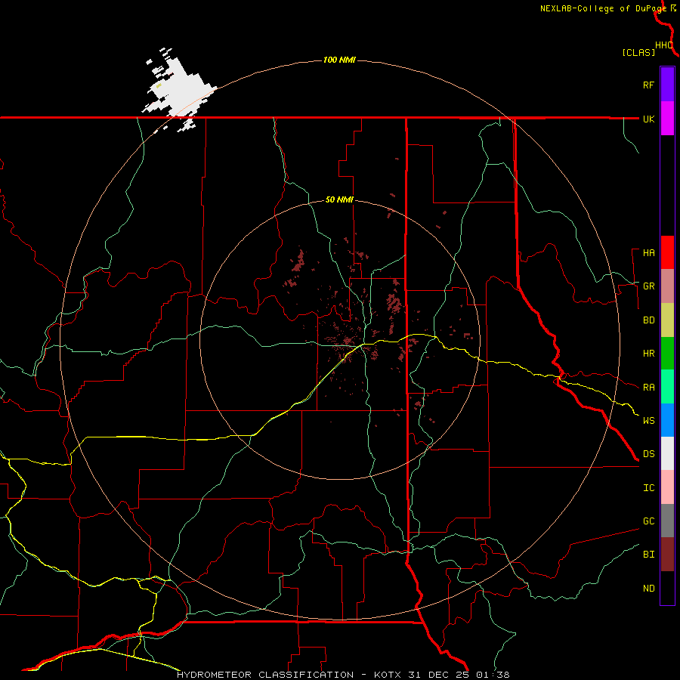Click the HHC product code label
680x680 pixels.
pos(663,45)
